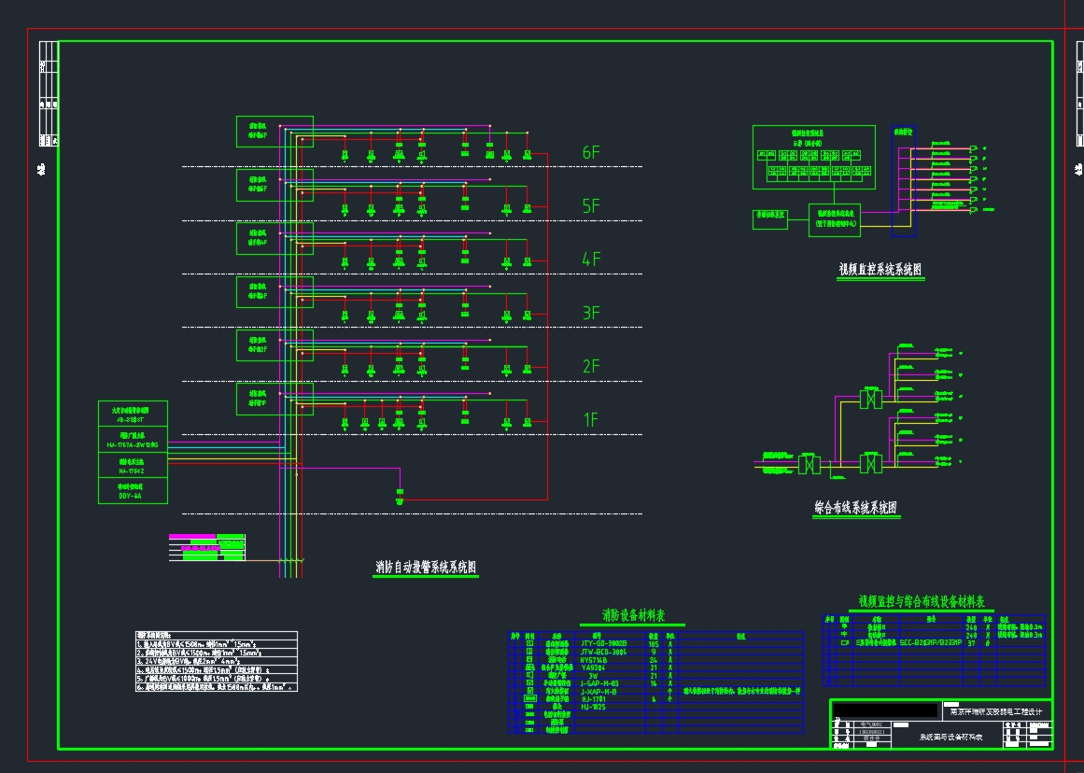Viewport: 1084px width, 773px height.
Task: Select the 消防自动报警系统系统图 title
Action: click(425, 567)
